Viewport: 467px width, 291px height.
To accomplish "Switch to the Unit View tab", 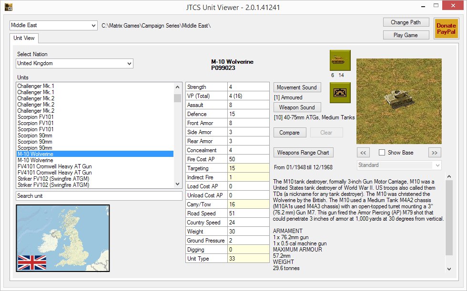I will coord(23,38).
